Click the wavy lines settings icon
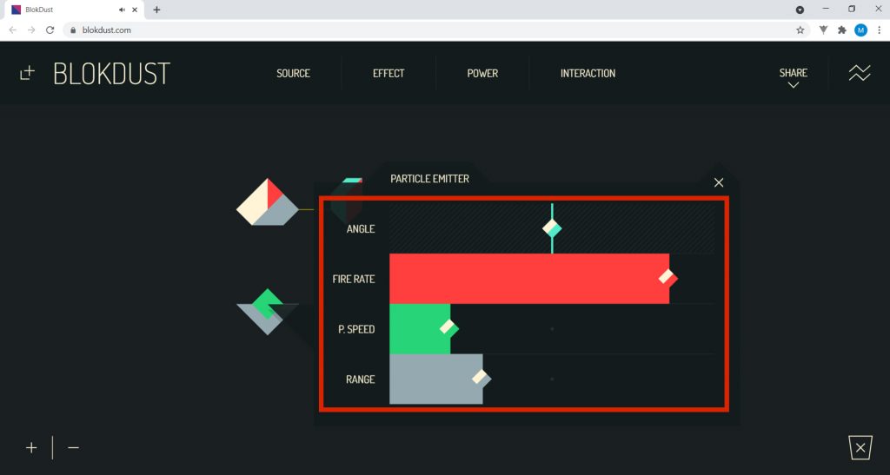The height and width of the screenshot is (475, 890). click(860, 73)
